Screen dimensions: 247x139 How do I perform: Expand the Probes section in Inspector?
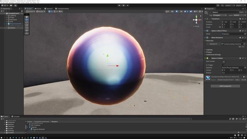point(209,52)
